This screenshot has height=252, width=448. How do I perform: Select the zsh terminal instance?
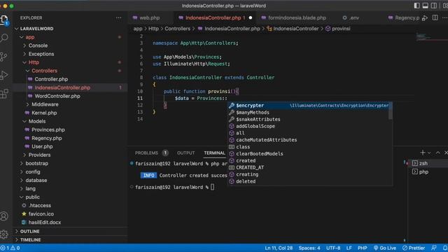pos(428,163)
